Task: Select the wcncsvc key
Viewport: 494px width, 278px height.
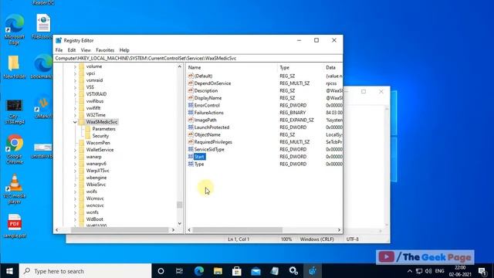Action: coord(95,205)
